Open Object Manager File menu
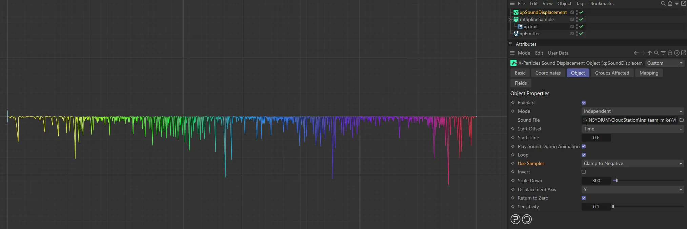This screenshot has height=229, width=687. (521, 3)
